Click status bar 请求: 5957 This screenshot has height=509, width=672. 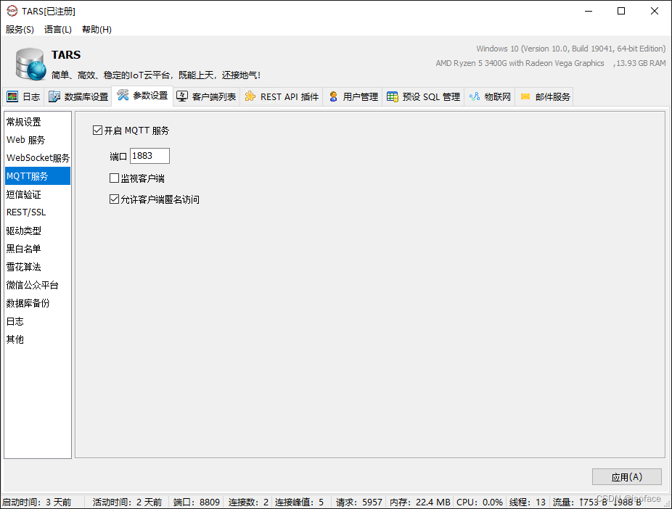pos(358,502)
